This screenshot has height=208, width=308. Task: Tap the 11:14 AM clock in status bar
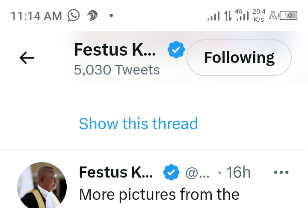36,16
